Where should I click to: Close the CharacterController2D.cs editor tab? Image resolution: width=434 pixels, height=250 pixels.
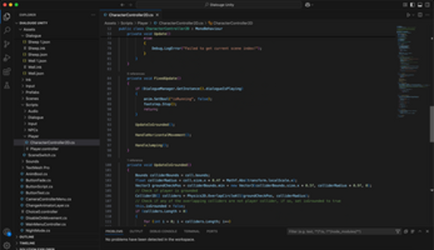158,15
